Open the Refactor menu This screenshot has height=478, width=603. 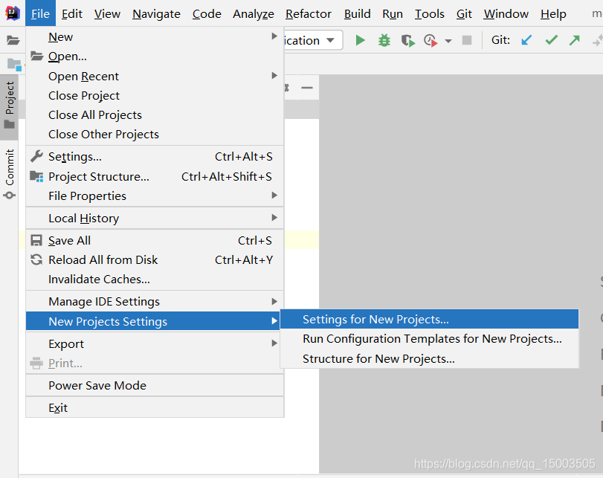coord(309,14)
